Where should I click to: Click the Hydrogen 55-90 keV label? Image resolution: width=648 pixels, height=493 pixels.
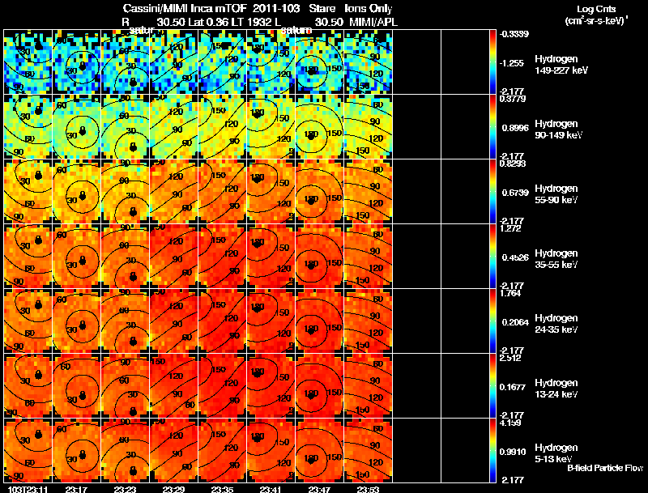coord(556,194)
